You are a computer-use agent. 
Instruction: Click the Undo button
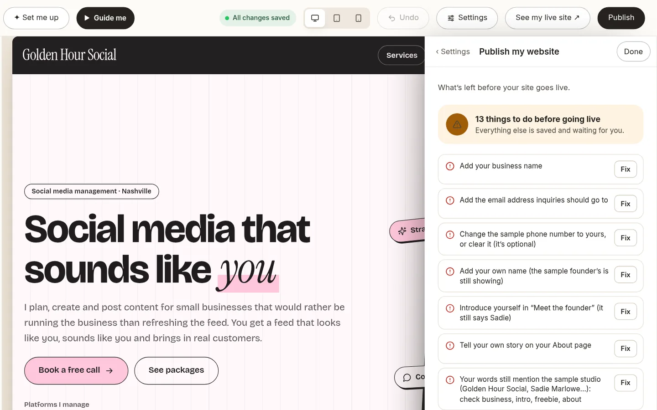[x=403, y=18]
